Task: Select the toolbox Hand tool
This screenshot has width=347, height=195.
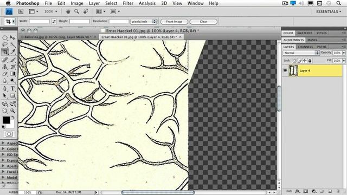Action: 5,110
